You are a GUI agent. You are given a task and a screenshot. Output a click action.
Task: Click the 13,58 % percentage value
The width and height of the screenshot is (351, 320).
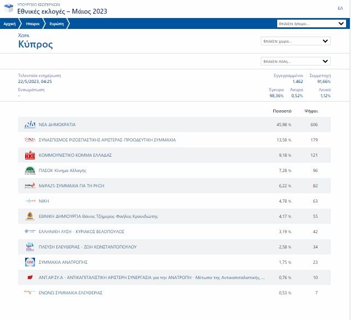point(284,140)
